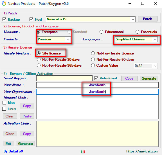Viewport: 162px width, 155px height.
Task: Click the Paste button for Request Code
Action: (x=27, y=116)
